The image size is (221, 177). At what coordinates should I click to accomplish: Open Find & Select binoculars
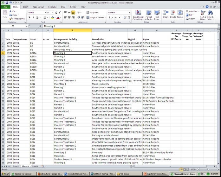click(210, 15)
